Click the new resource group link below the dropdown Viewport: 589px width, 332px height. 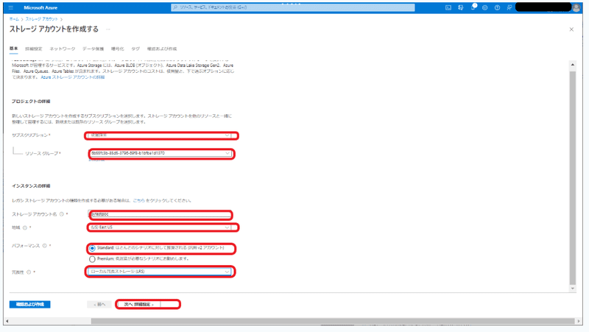96,160
